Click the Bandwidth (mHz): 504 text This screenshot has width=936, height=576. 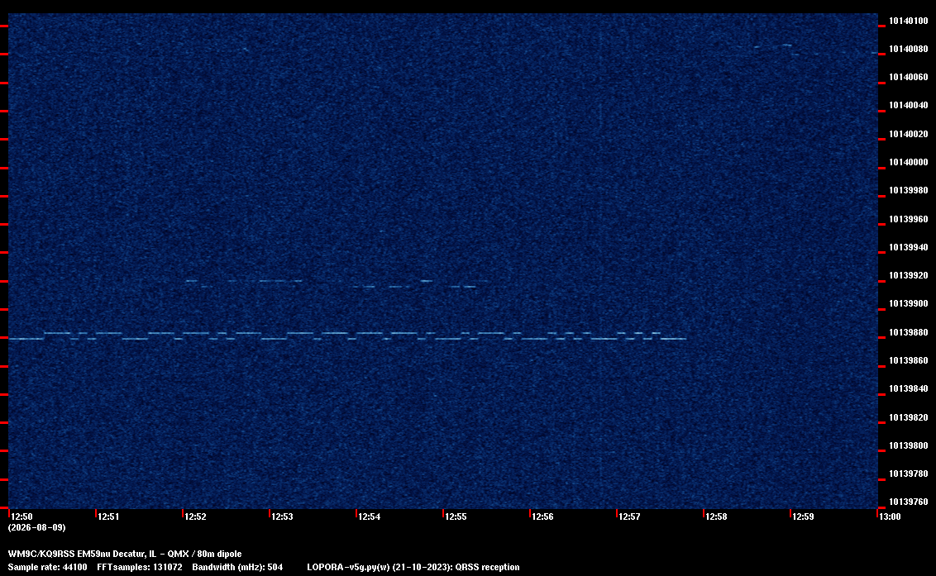pos(237,567)
